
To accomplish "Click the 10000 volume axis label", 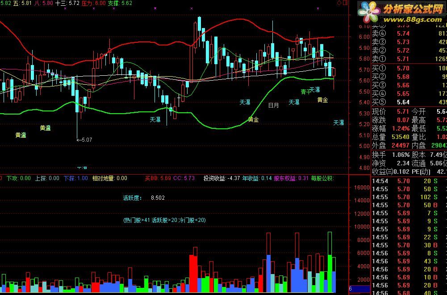I will click(362, 227).
